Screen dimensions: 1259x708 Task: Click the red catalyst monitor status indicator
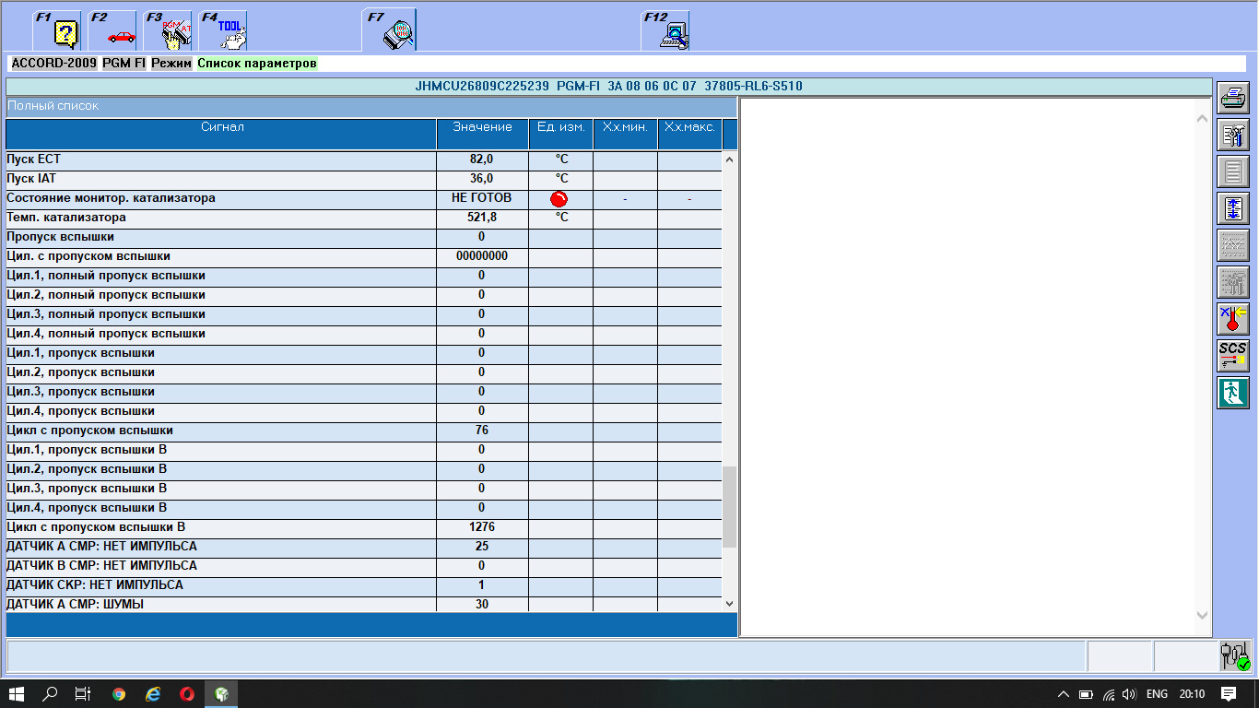559,198
